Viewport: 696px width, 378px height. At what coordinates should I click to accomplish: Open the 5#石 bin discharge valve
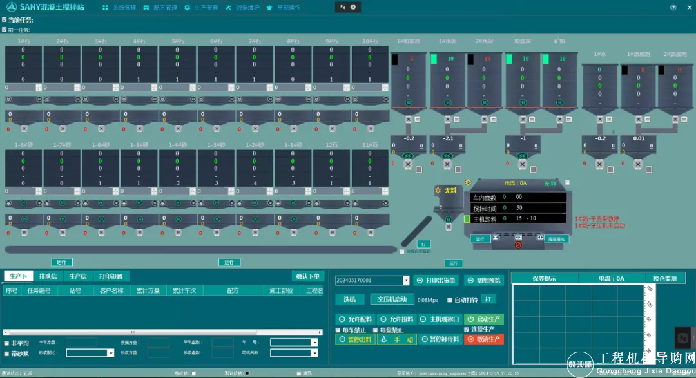(178, 129)
